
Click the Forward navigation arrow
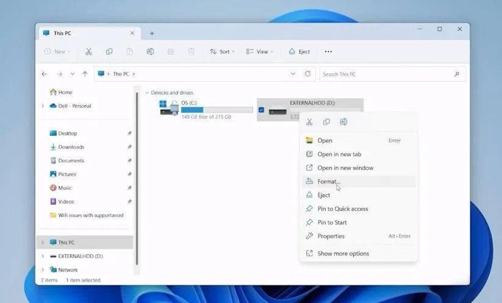[59, 74]
